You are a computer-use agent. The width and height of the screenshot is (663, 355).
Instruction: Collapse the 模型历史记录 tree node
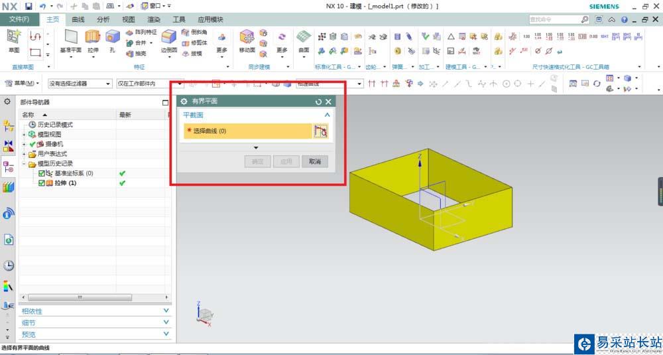[x=24, y=164]
